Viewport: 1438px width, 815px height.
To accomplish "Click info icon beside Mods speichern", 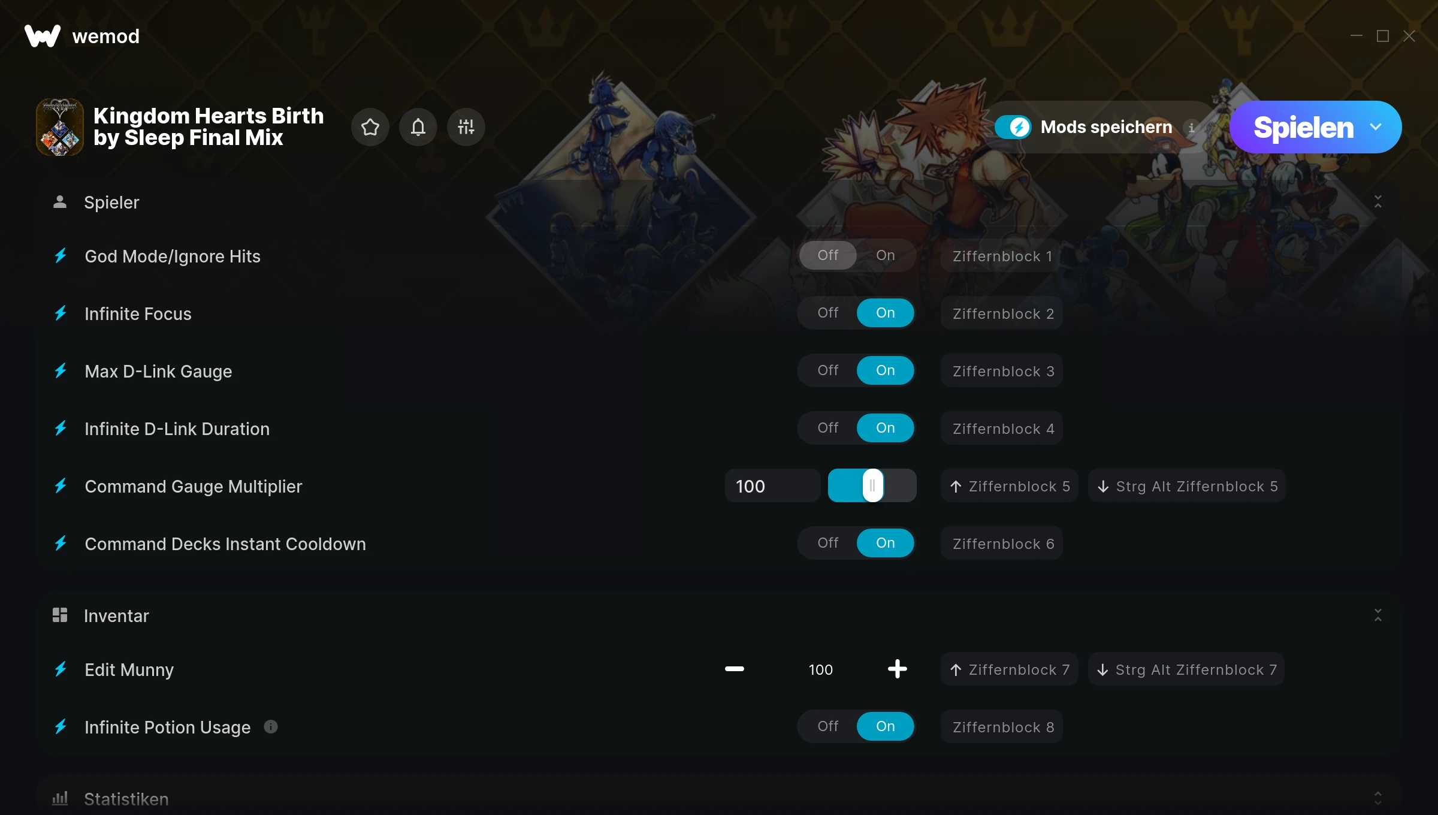I will pos(1192,128).
